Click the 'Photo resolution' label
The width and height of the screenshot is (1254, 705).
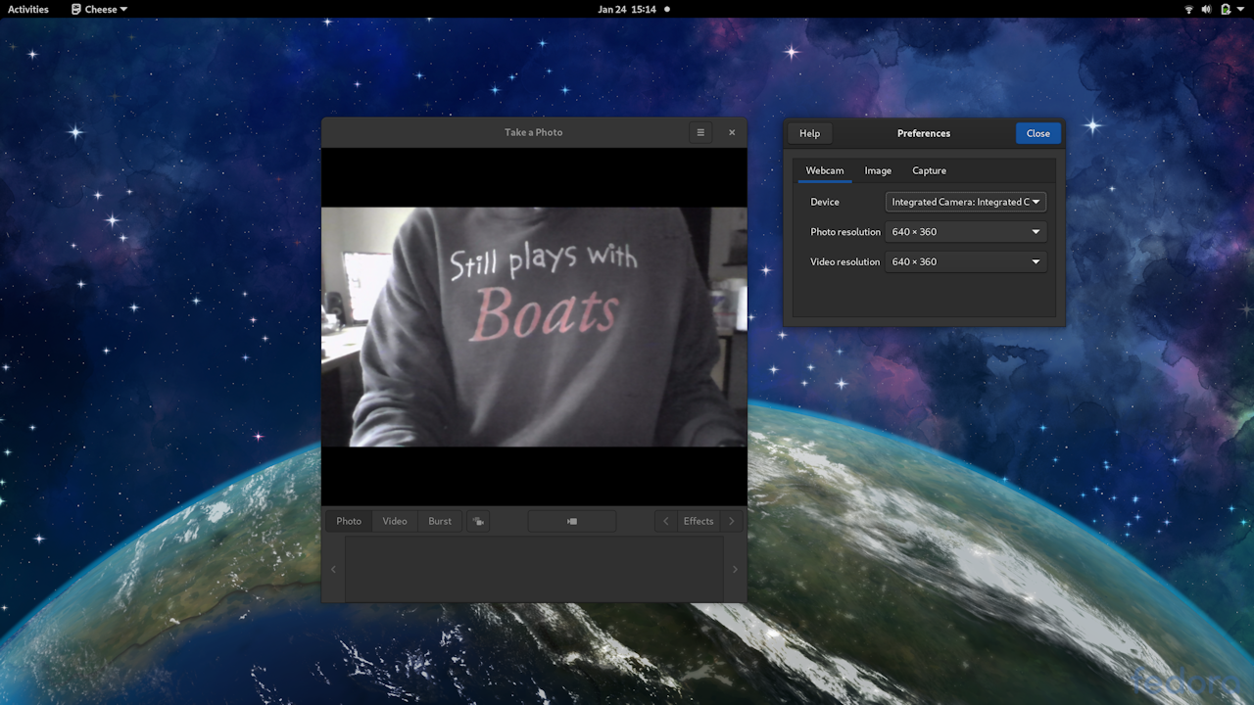(x=845, y=232)
